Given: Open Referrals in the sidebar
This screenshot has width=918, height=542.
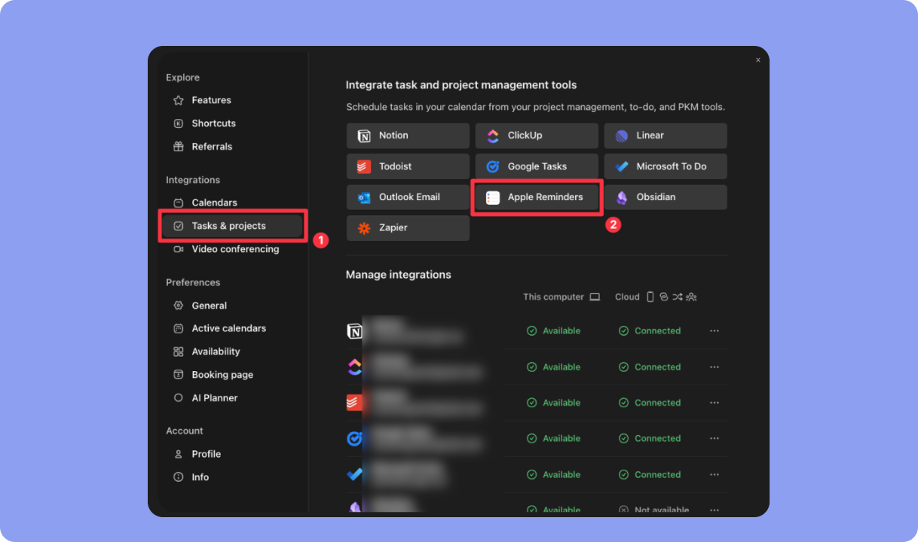Looking at the screenshot, I should click(x=202, y=147).
